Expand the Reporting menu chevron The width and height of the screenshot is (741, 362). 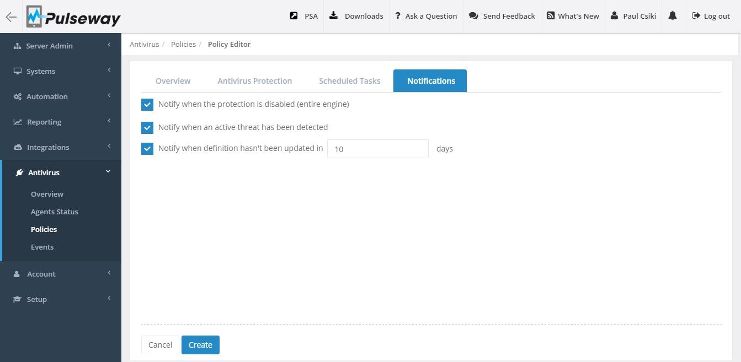(109, 121)
